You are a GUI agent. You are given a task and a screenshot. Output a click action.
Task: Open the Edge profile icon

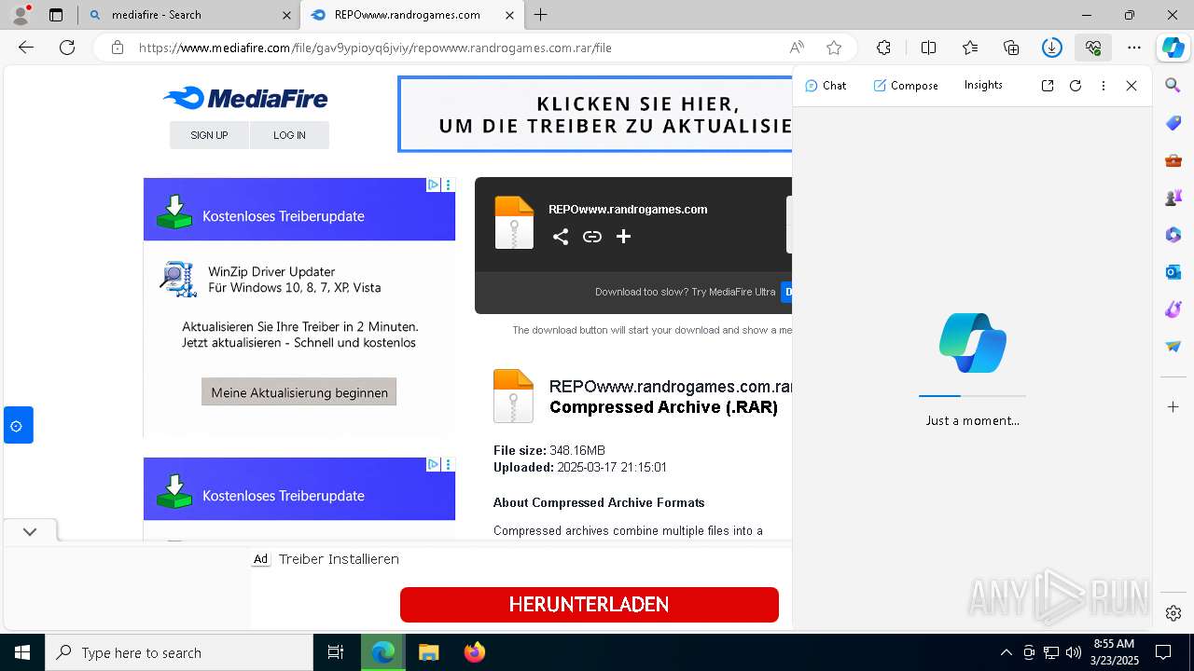[x=21, y=15]
